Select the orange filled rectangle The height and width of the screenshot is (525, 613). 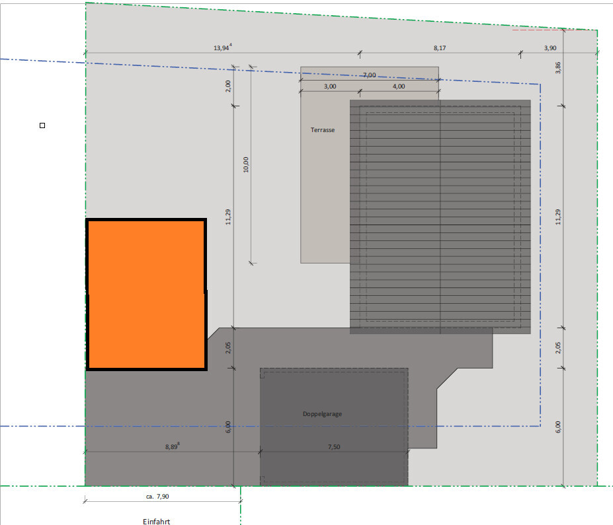[x=146, y=295]
